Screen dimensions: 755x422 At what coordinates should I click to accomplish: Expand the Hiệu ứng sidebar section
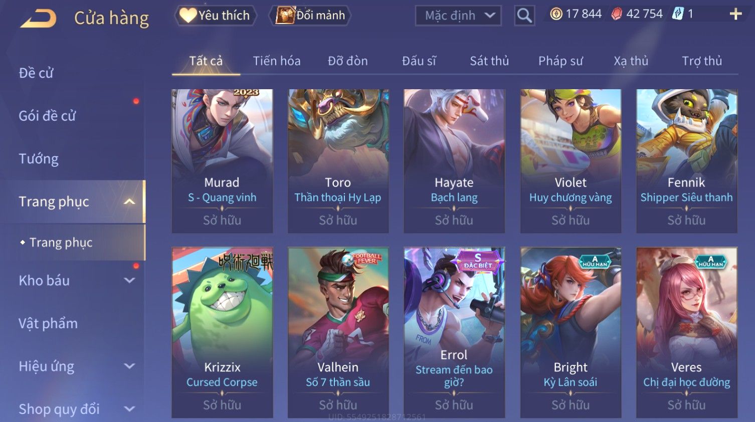click(129, 366)
